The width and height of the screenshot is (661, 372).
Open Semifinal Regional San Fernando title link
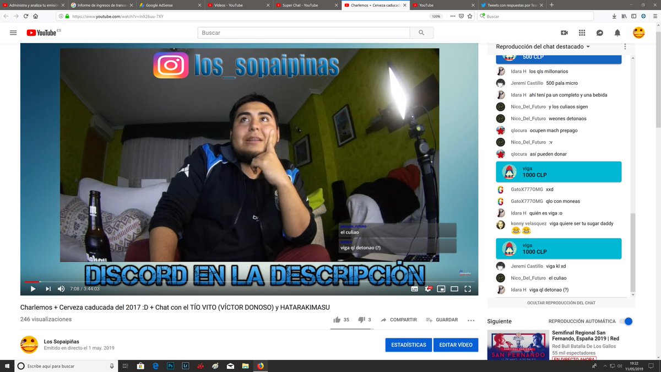click(x=585, y=336)
